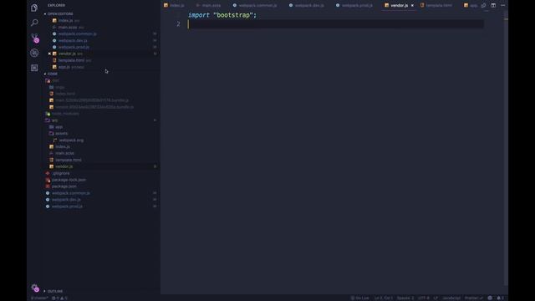Click Go Live in status bar
Viewport: 535px width, 301px height.
(x=360, y=298)
